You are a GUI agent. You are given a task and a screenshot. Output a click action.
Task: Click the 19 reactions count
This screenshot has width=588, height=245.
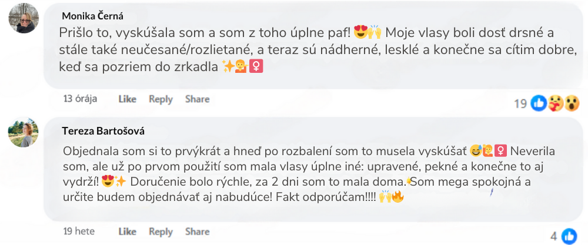coord(520,104)
